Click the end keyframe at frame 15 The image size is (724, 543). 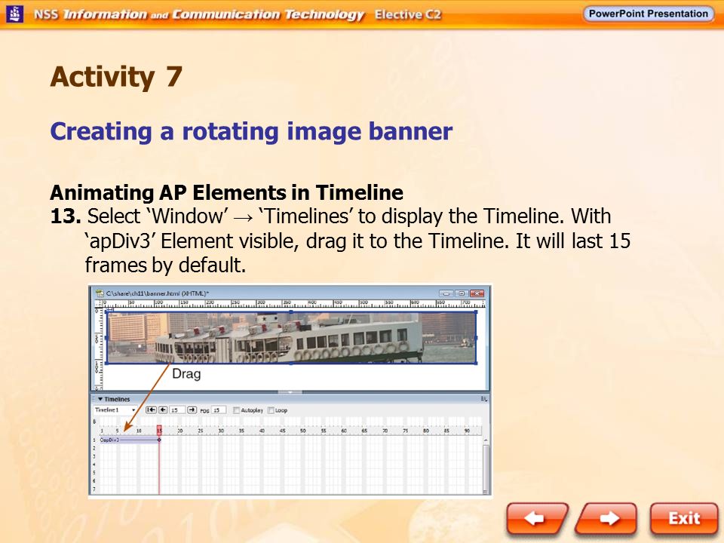[159, 440]
